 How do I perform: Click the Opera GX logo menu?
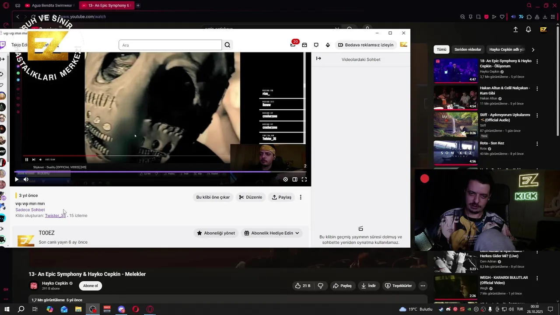click(x=6, y=5)
